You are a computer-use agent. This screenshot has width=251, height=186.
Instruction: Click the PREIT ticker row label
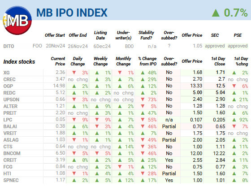click(10, 113)
